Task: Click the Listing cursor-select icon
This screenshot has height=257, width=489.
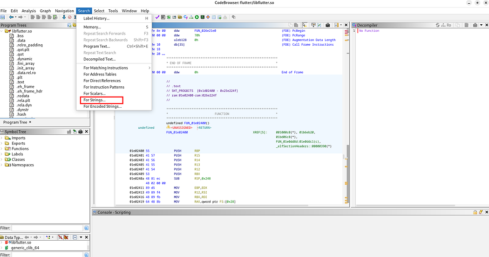Action: (x=305, y=25)
